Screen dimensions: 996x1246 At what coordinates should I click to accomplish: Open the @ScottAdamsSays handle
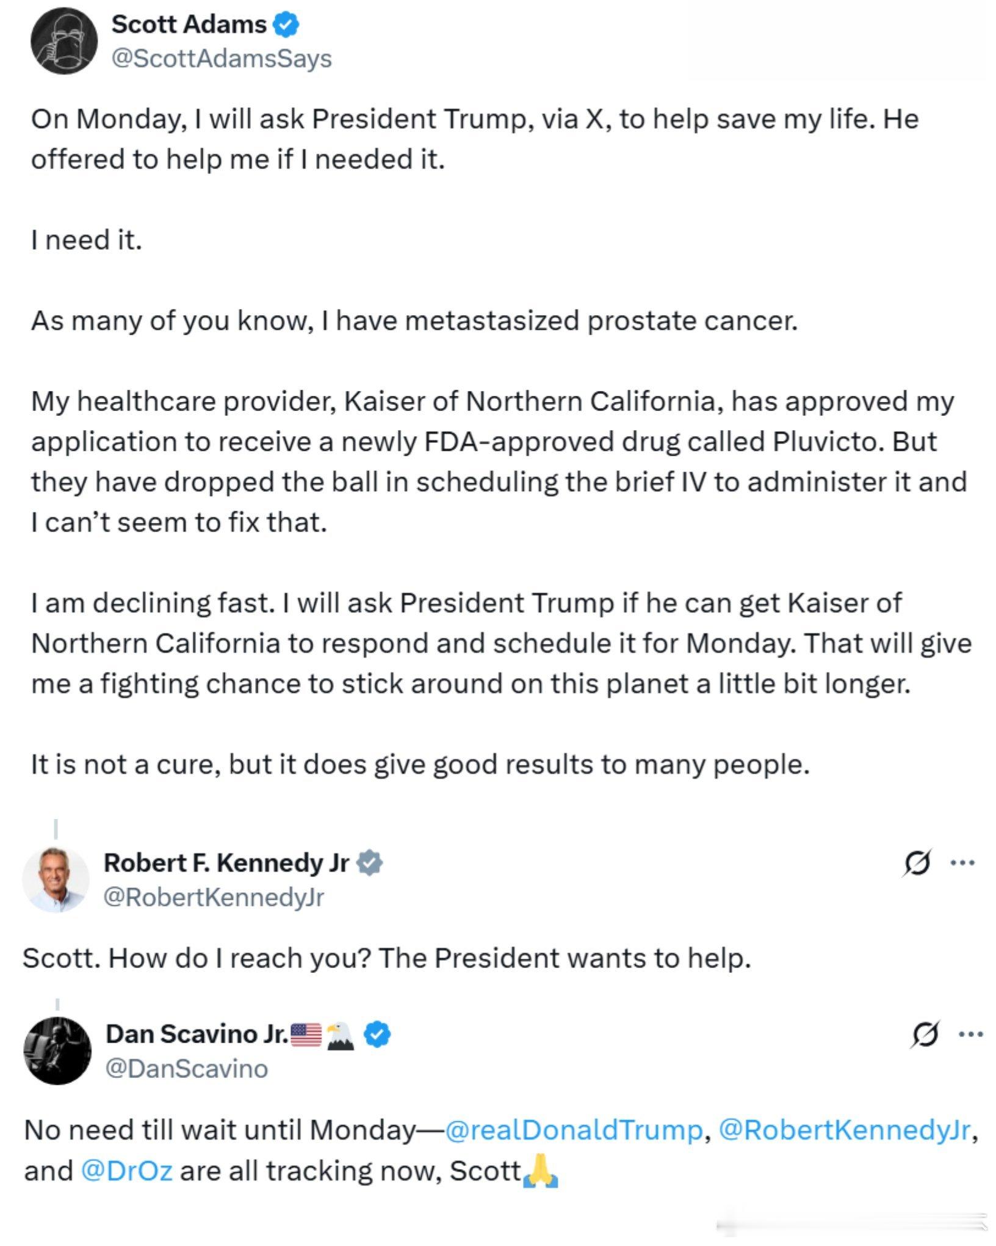click(x=222, y=59)
